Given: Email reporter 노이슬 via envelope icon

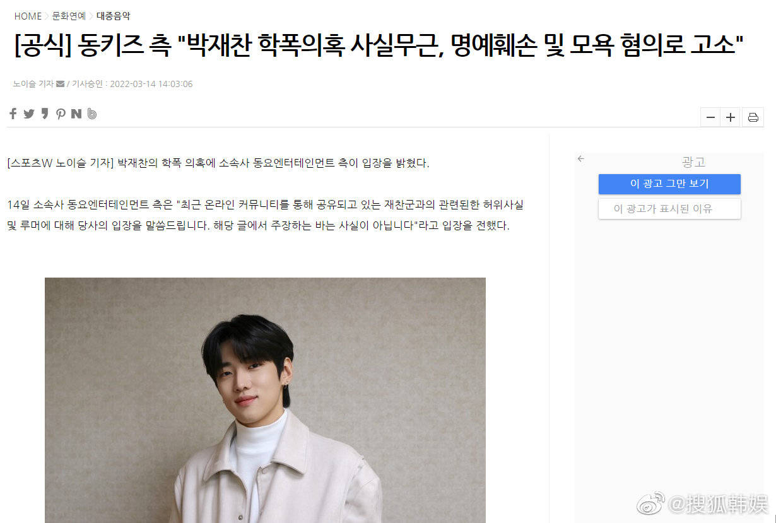Looking at the screenshot, I should coord(60,84).
